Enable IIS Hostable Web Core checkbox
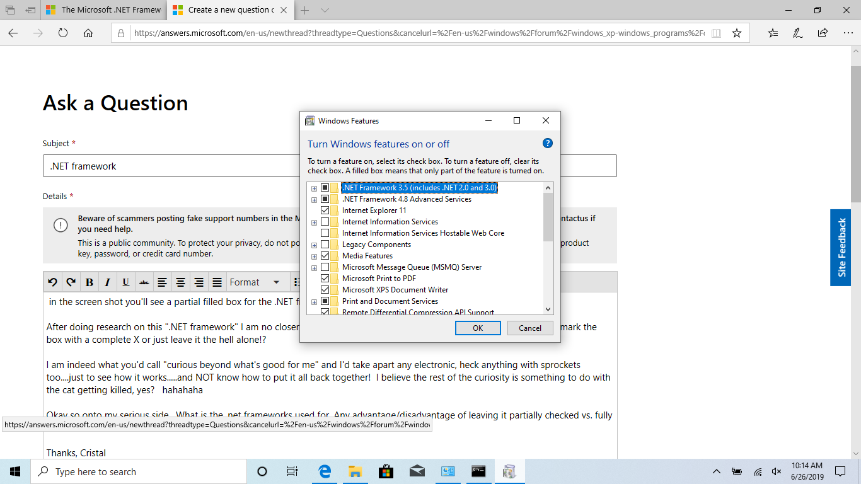The image size is (861, 484). point(325,233)
